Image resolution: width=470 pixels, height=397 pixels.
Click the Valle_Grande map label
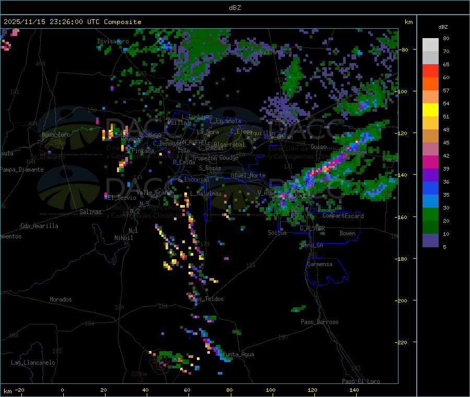click(155, 192)
